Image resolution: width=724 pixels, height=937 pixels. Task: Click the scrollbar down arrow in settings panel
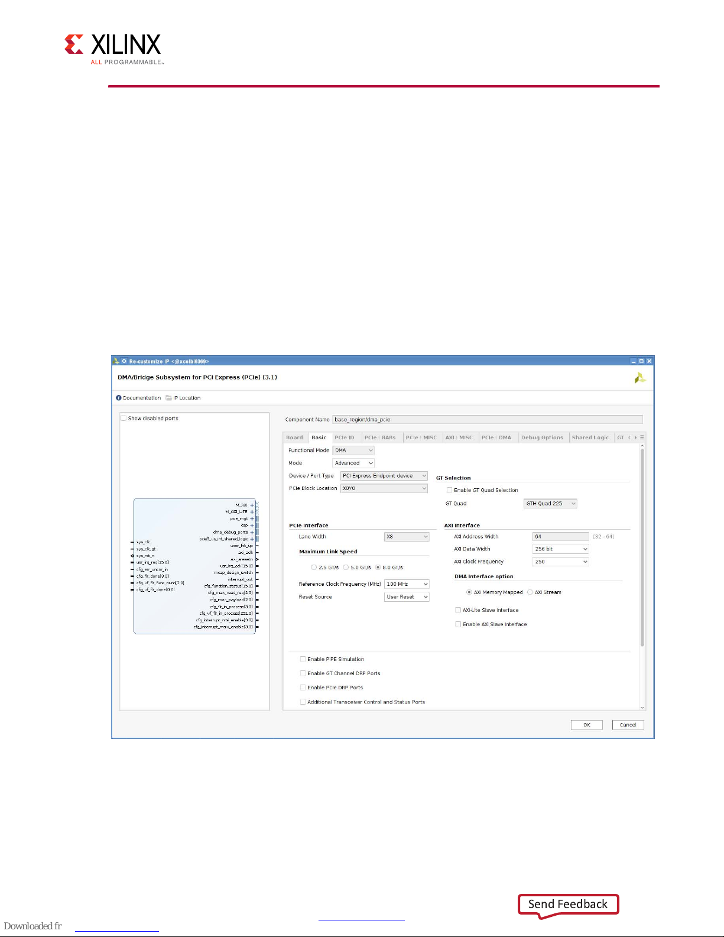click(642, 707)
